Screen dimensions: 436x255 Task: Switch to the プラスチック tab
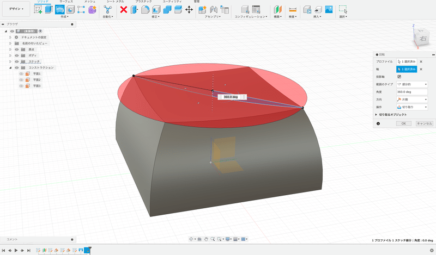coord(143,2)
